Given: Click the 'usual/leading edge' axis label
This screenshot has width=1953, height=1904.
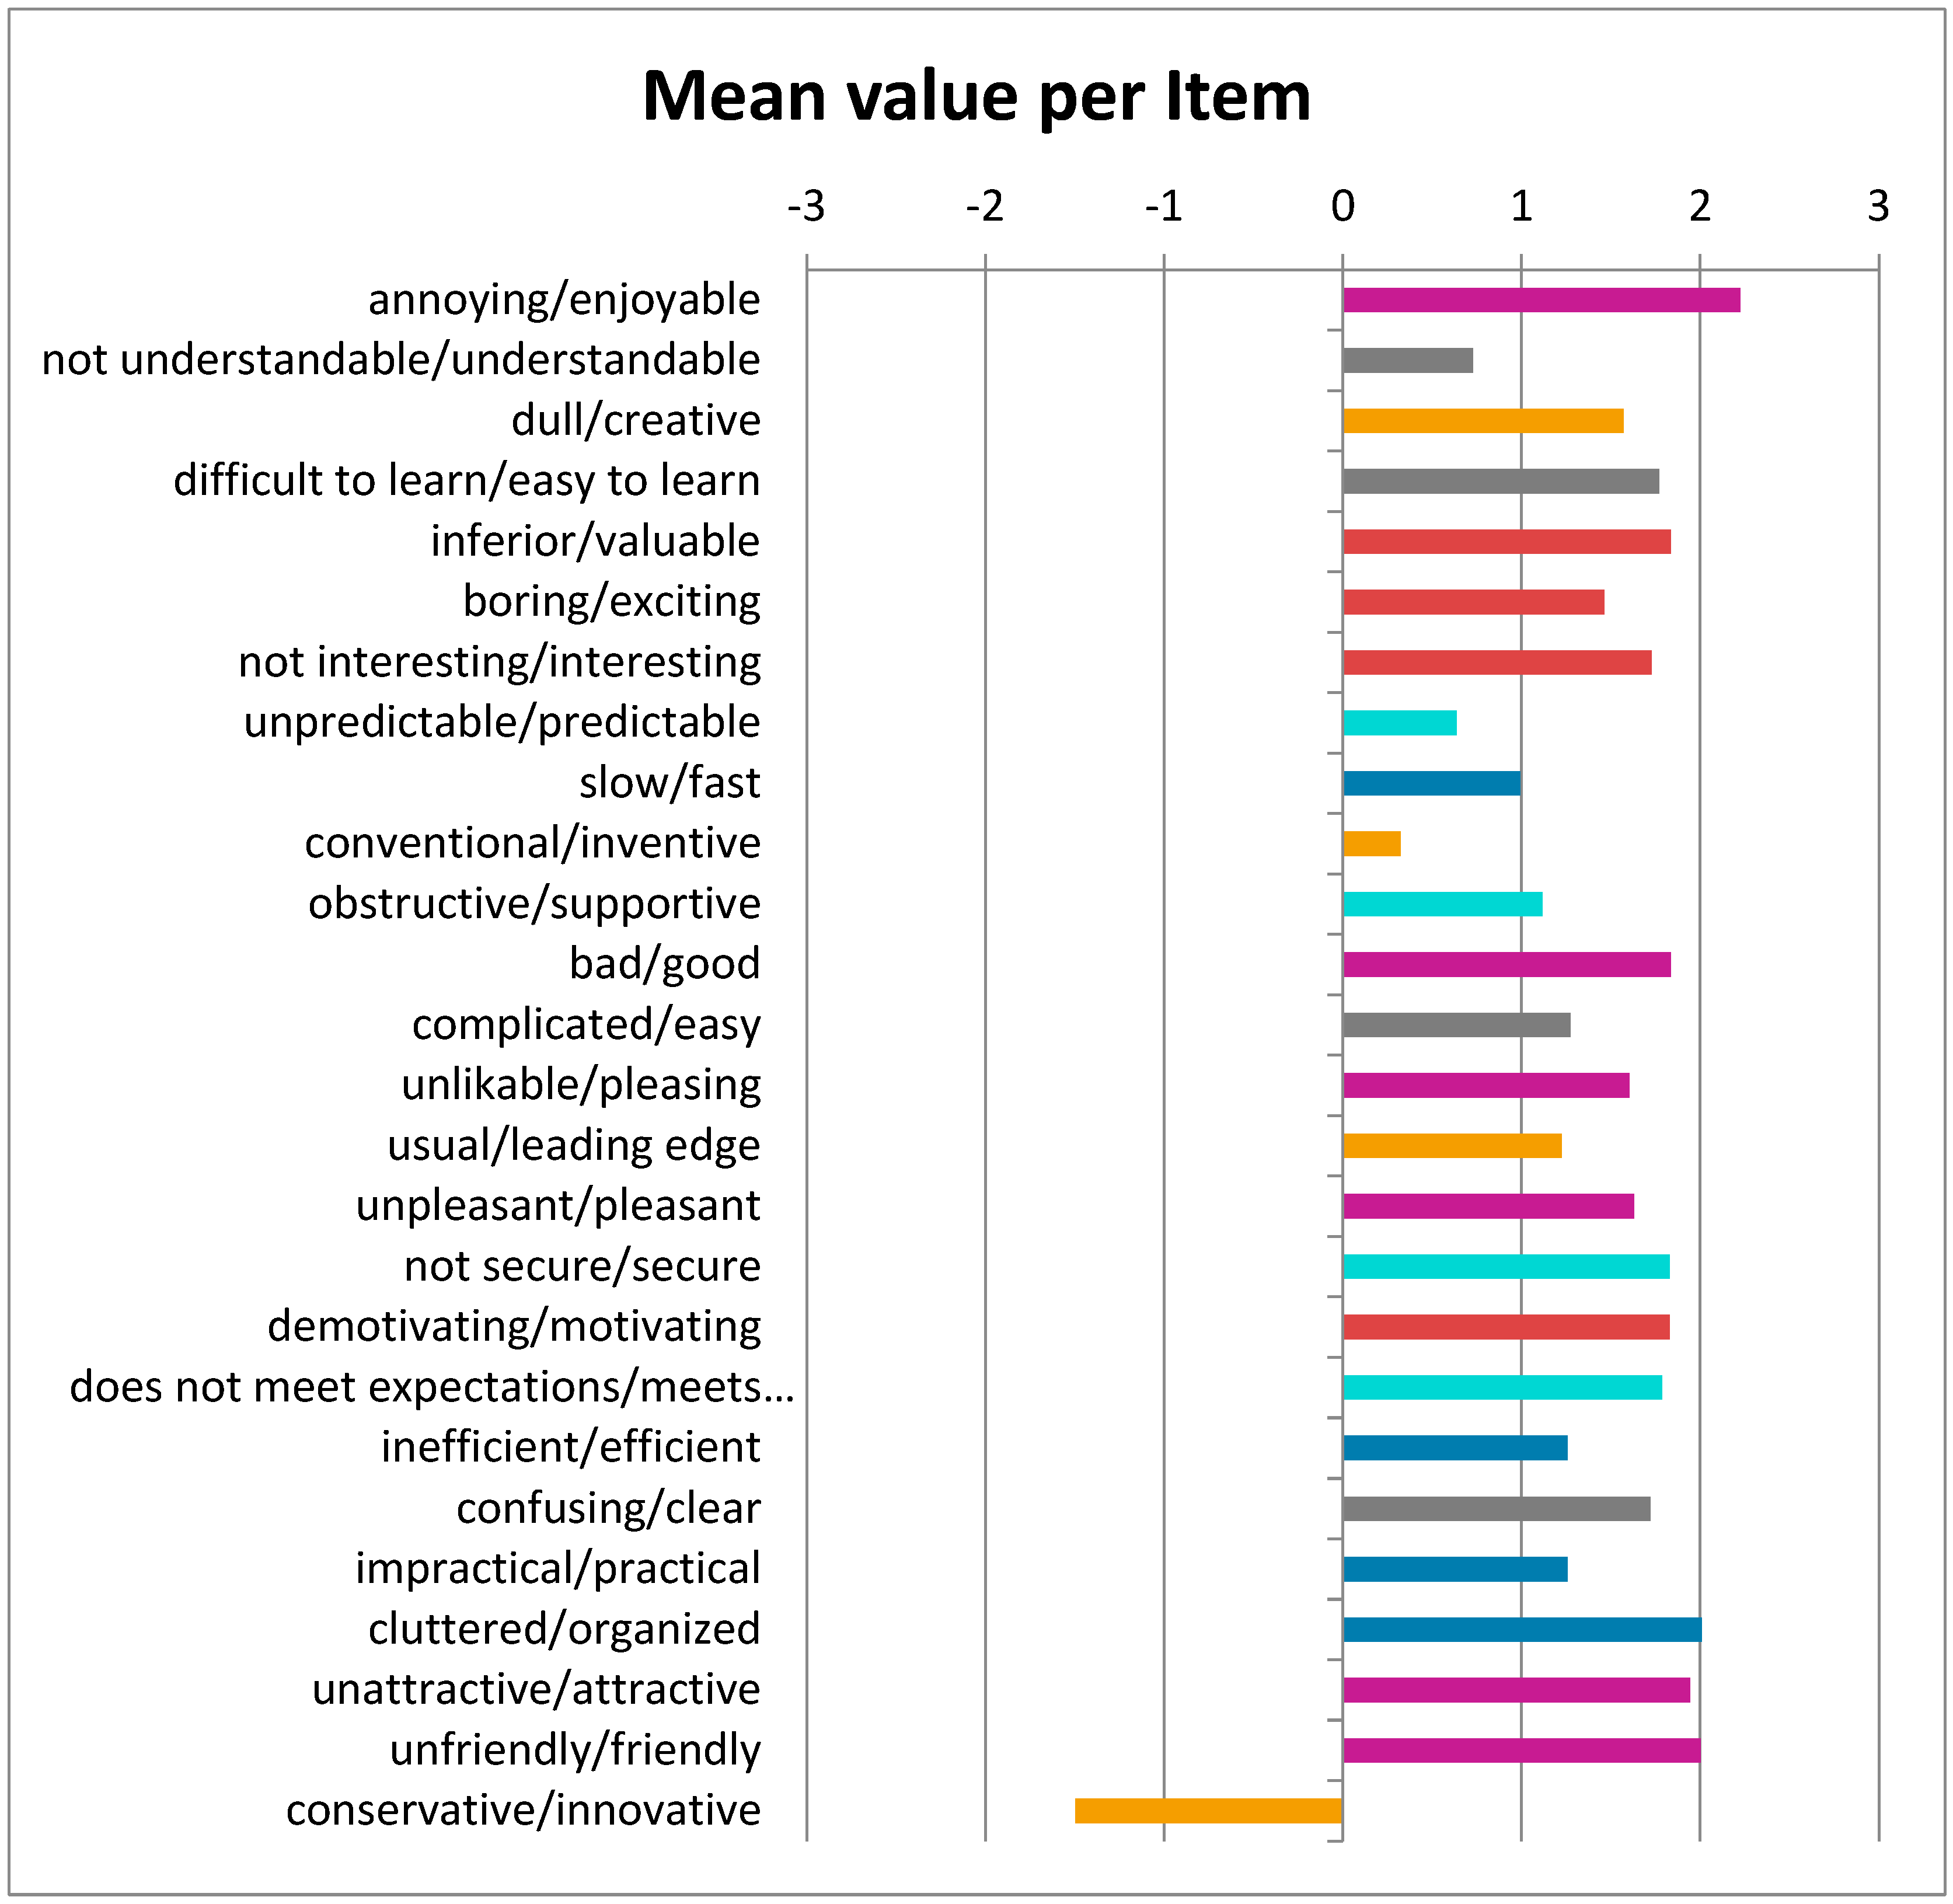Looking at the screenshot, I should 573,1146.
